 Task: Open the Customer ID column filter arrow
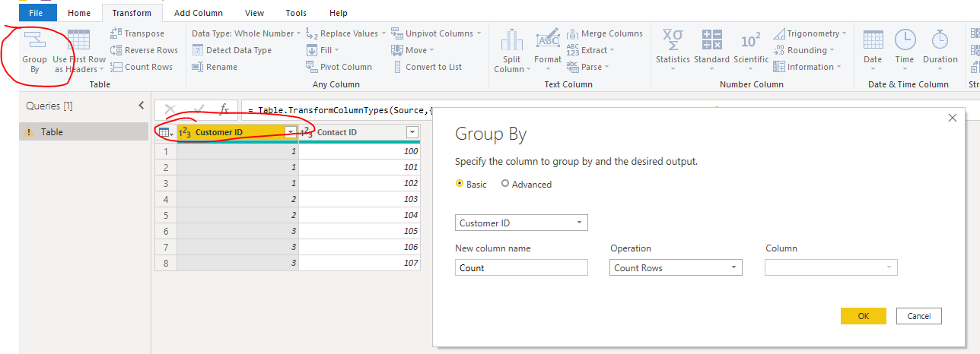290,132
